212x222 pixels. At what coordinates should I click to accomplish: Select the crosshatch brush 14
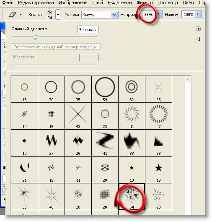click(24, 116)
